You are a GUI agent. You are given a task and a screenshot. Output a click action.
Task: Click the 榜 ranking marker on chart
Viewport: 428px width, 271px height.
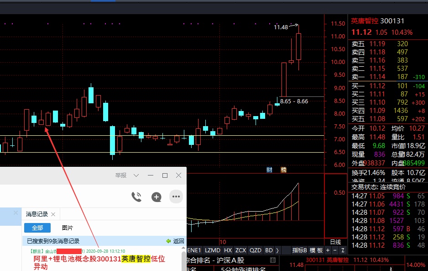tap(284, 170)
